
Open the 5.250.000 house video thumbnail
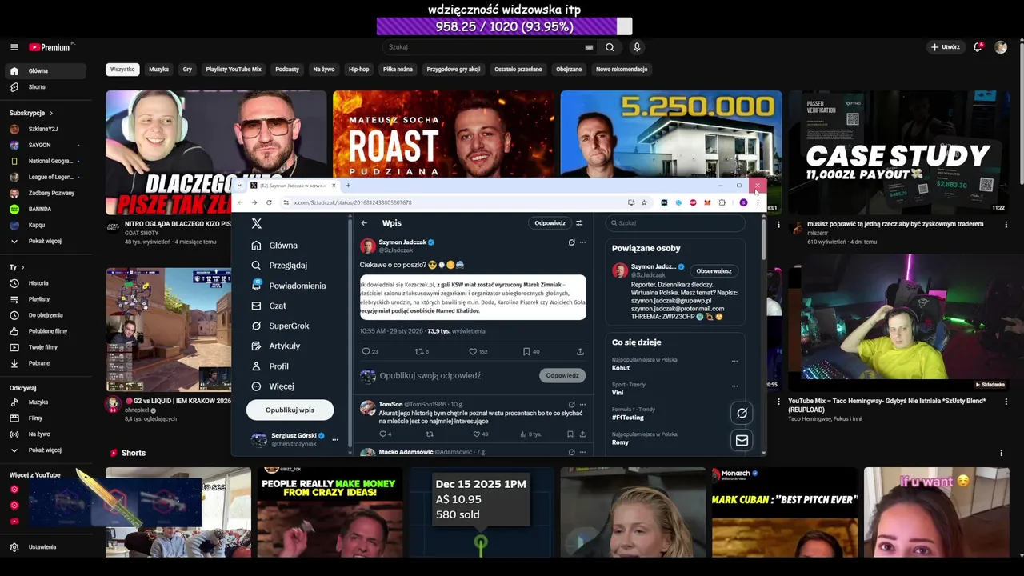point(670,134)
